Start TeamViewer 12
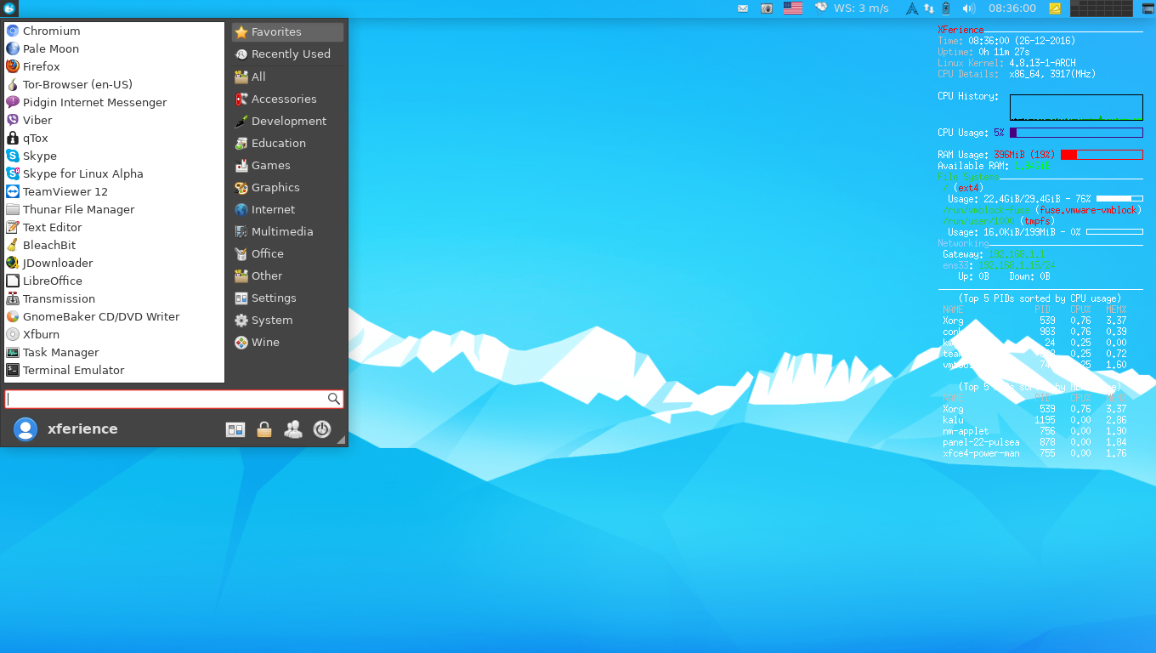 click(x=65, y=191)
